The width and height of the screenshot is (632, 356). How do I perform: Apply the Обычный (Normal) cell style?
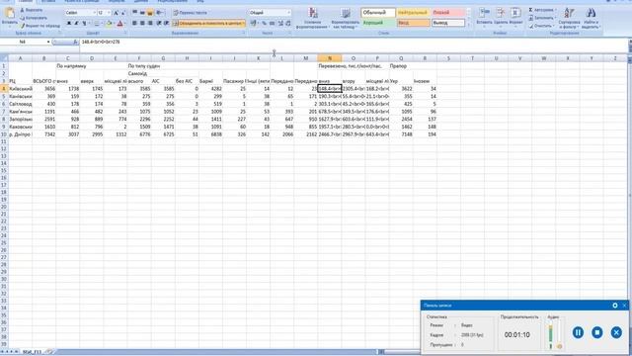377,13
